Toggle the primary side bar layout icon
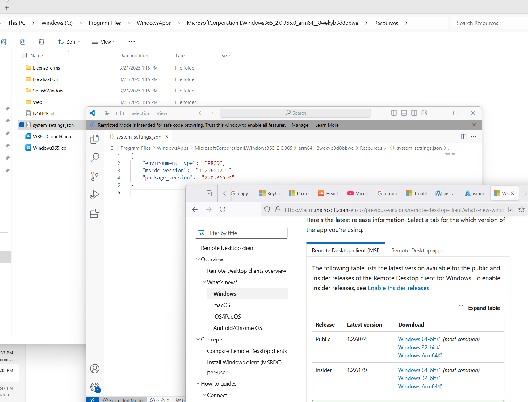Viewport: 528px width, 402px height. coord(394,113)
